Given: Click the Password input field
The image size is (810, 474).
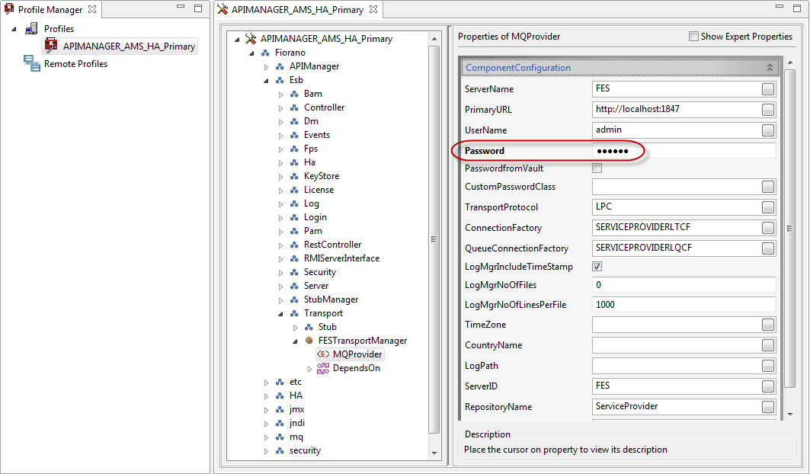Looking at the screenshot, I should [x=684, y=151].
